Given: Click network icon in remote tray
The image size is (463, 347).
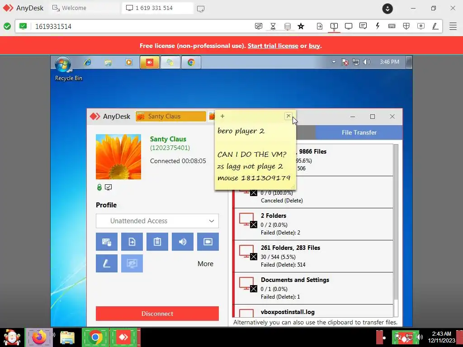Looking at the screenshot, I should (355, 62).
